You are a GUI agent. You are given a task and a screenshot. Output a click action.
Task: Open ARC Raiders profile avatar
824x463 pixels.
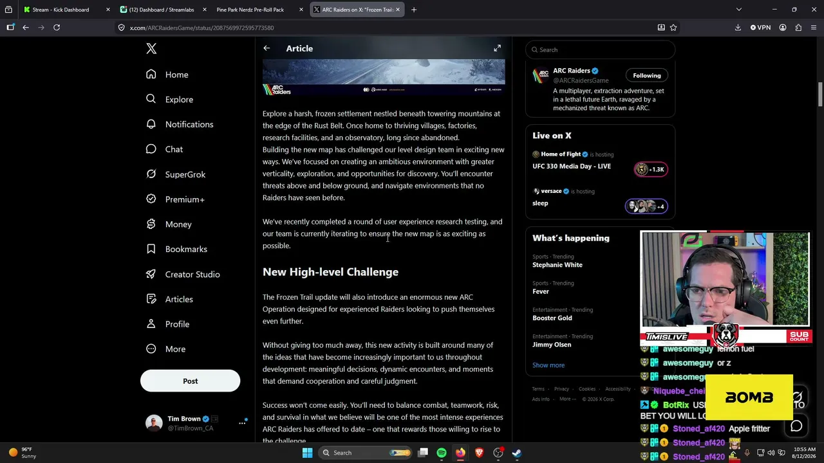[x=540, y=76]
